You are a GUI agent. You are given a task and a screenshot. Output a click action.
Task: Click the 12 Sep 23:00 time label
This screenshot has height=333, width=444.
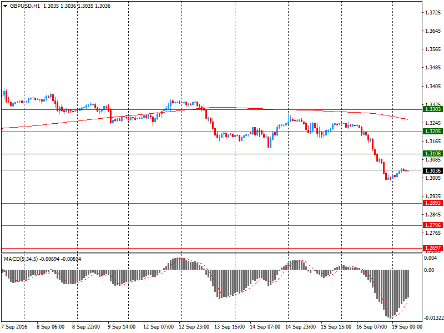point(194,327)
